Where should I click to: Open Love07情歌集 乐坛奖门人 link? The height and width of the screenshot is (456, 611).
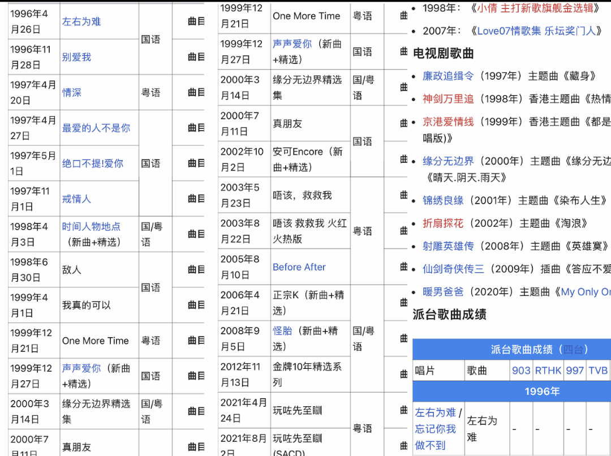coord(536,31)
